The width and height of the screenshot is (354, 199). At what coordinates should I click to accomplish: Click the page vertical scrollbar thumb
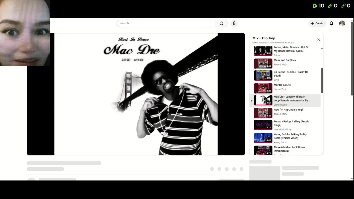(352, 59)
